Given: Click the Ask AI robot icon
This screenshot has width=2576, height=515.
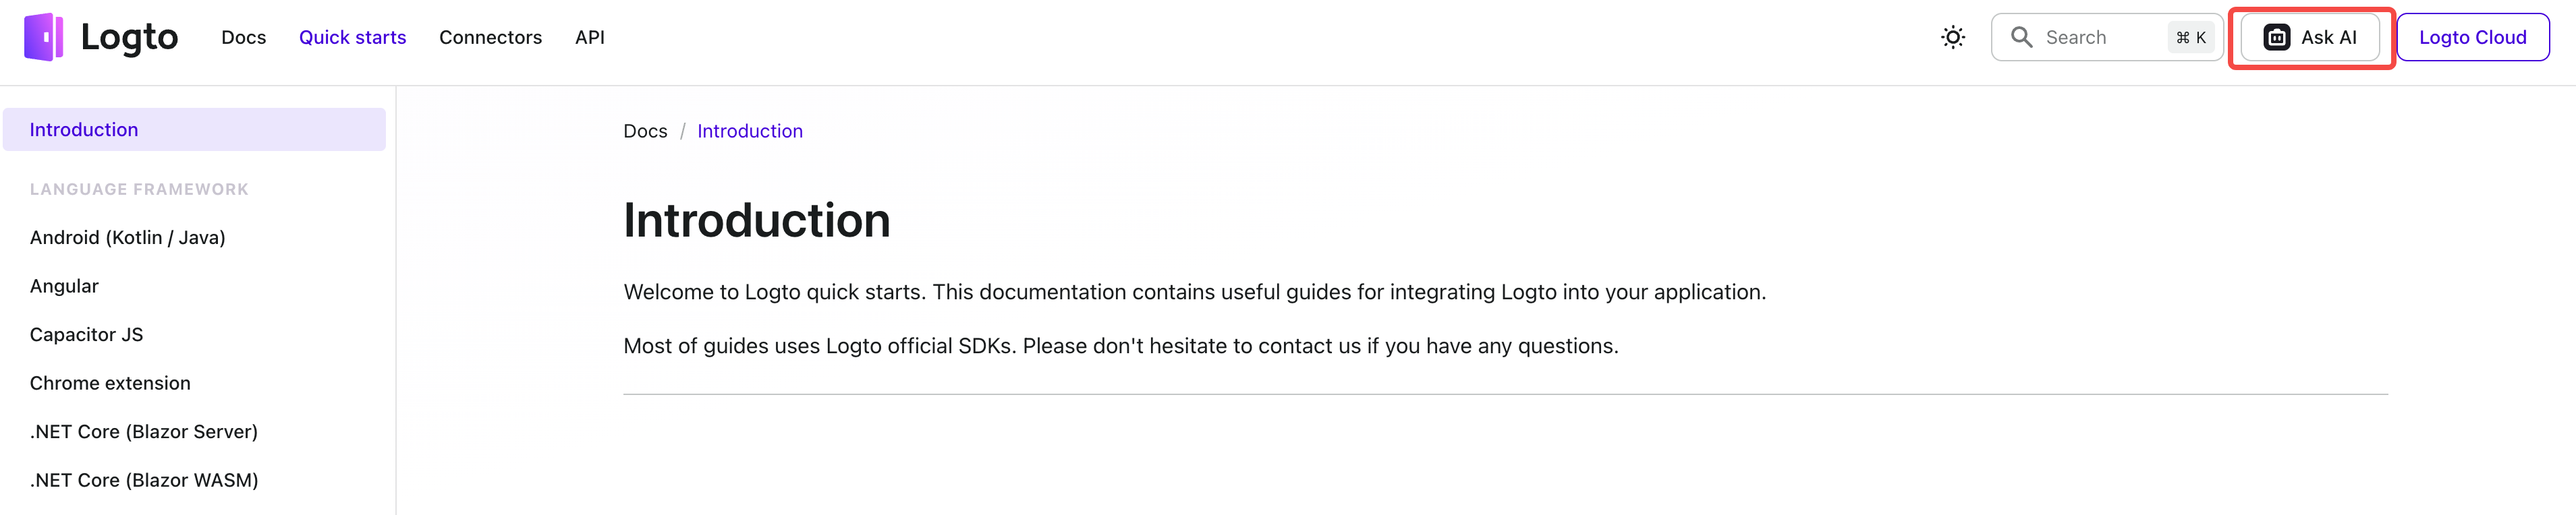Looking at the screenshot, I should coord(2276,37).
